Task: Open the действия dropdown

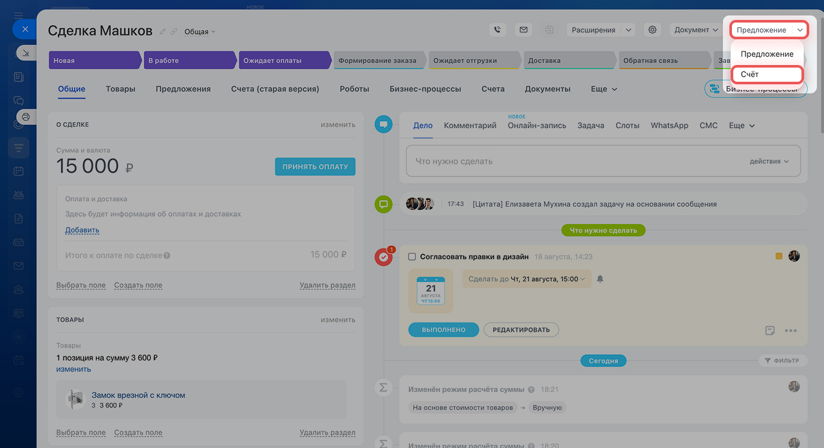Action: click(x=769, y=161)
